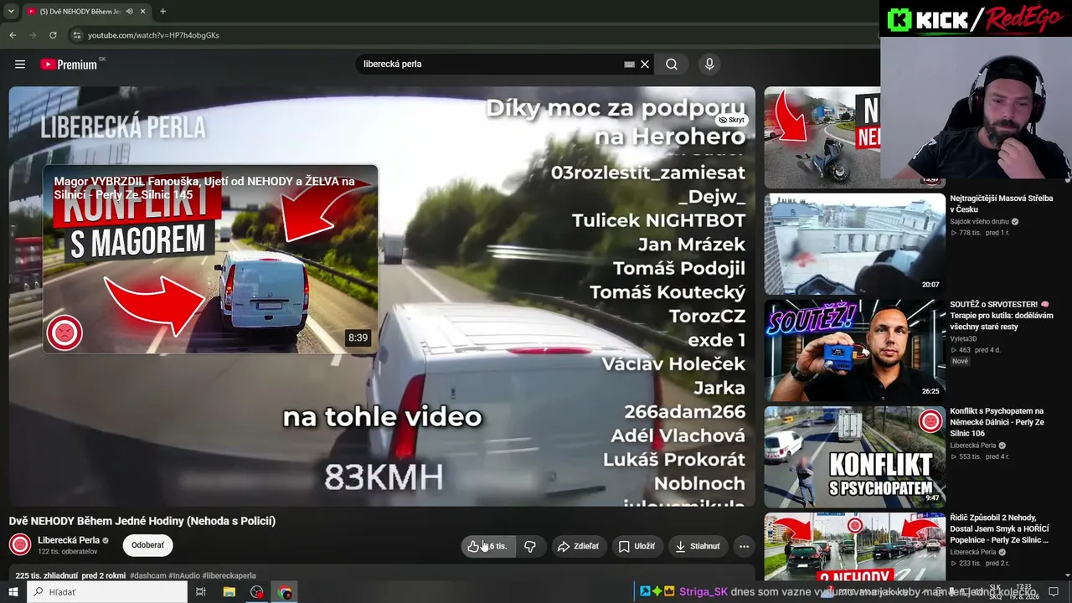
Task: Download the video with Stiahnuť
Action: pos(698,546)
